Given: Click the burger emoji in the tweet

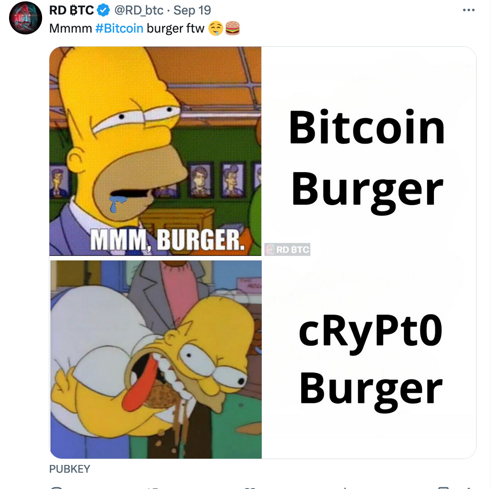Looking at the screenshot, I should coord(232,28).
